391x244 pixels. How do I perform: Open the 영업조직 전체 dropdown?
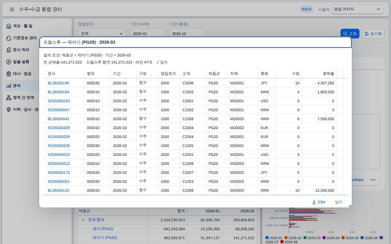pos(102,34)
